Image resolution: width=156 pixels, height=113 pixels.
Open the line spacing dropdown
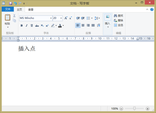97,18
